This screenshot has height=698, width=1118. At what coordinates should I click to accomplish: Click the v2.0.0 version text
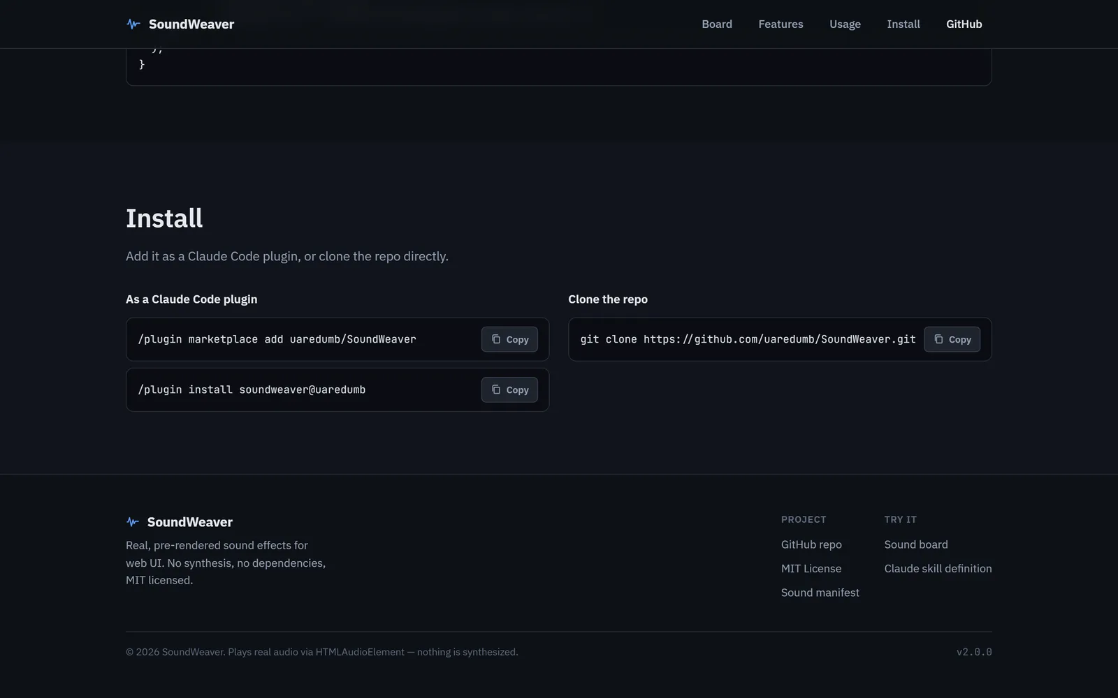point(974,652)
